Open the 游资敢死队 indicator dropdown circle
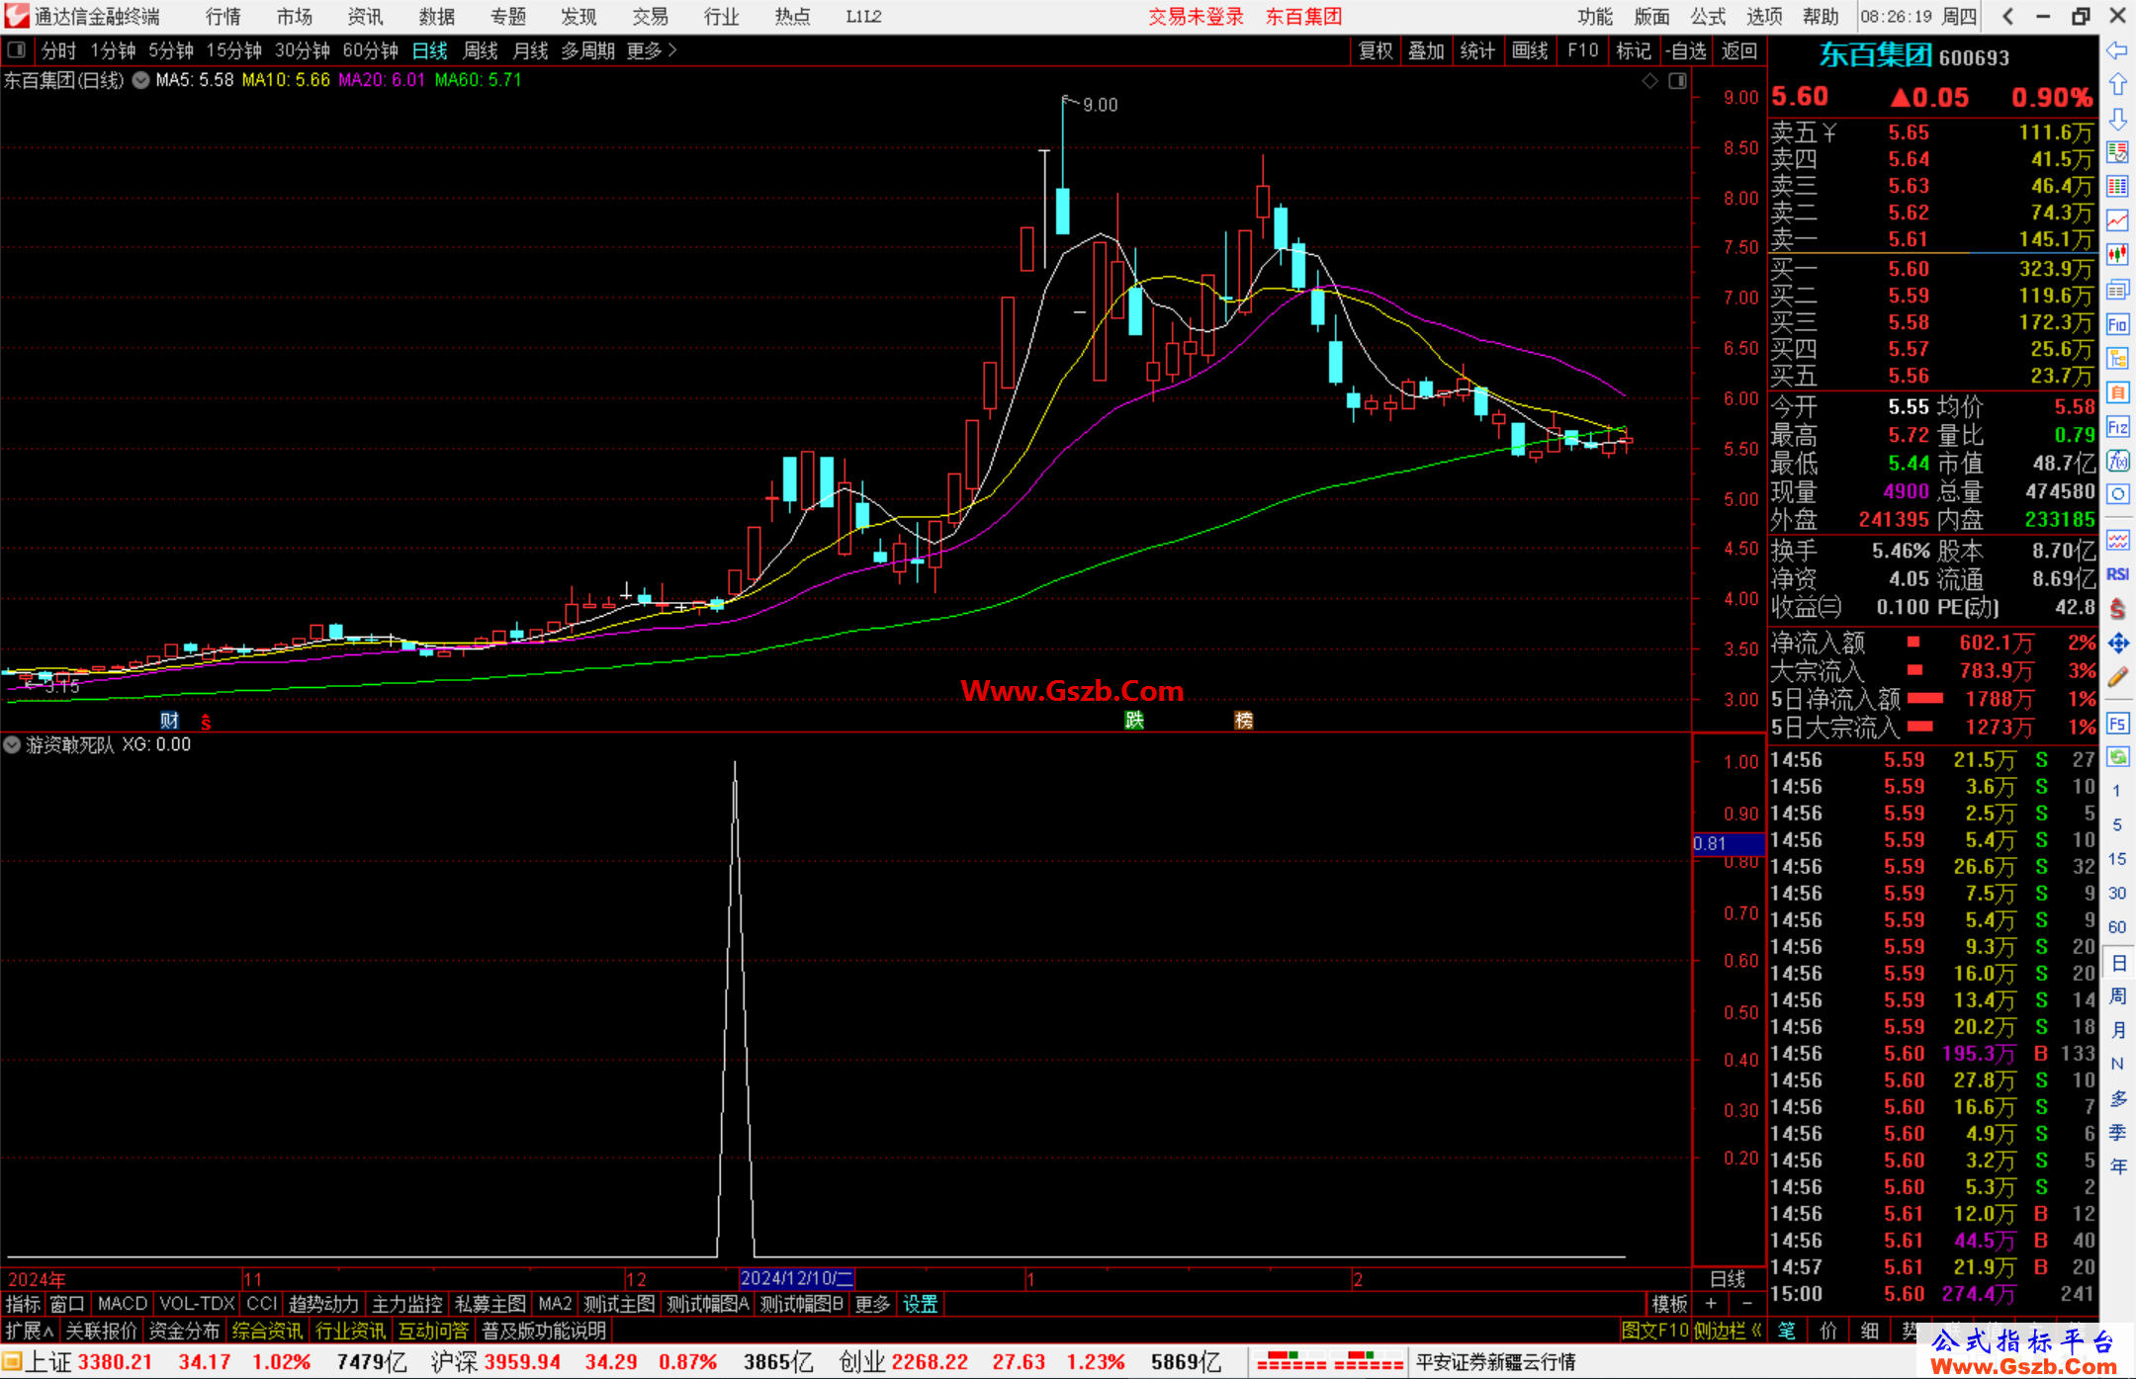The height and width of the screenshot is (1379, 2136). (12, 744)
